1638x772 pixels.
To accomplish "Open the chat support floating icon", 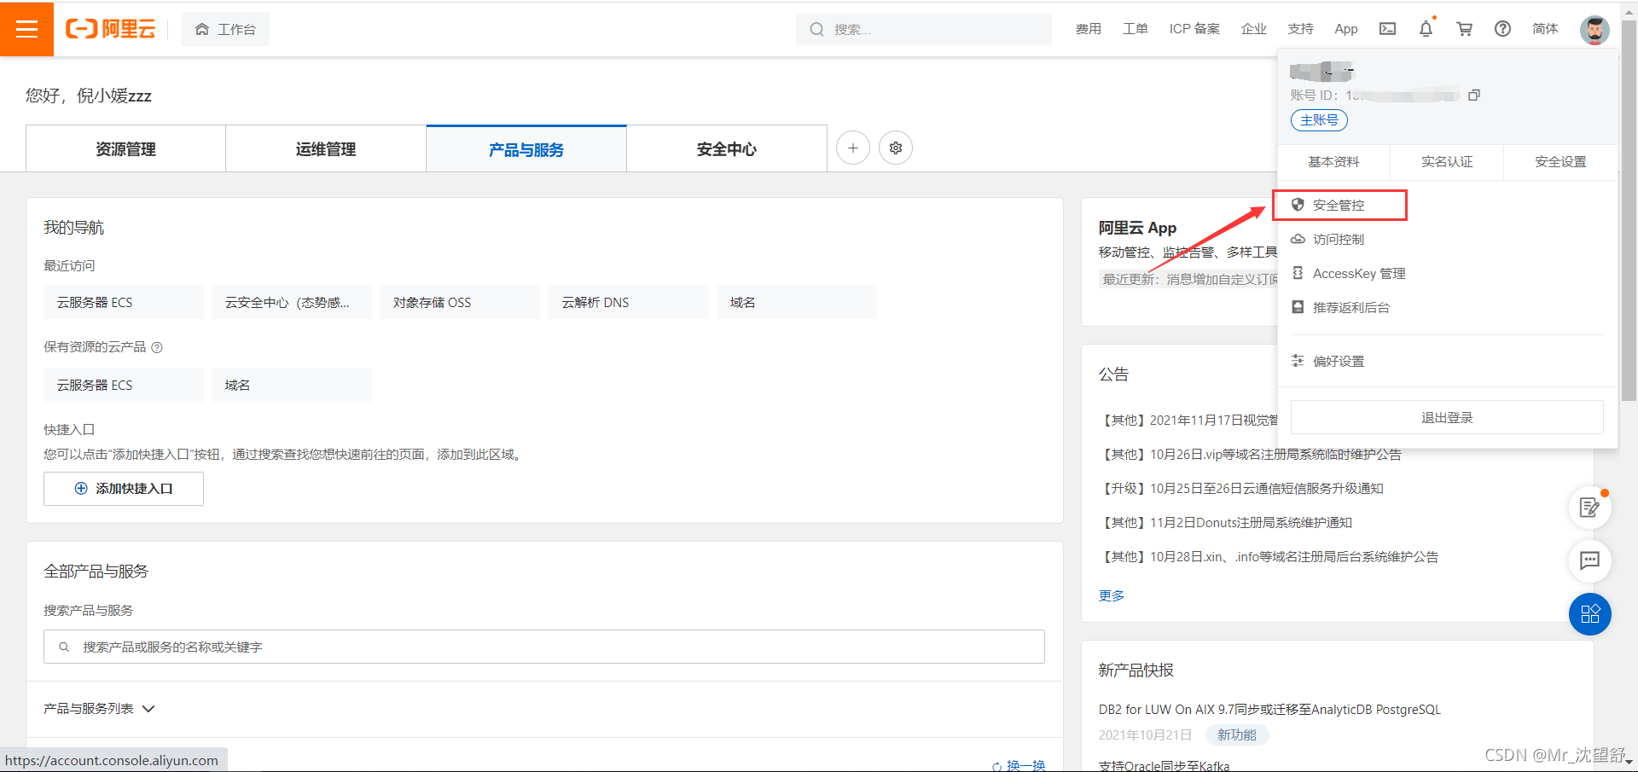I will click(1590, 560).
